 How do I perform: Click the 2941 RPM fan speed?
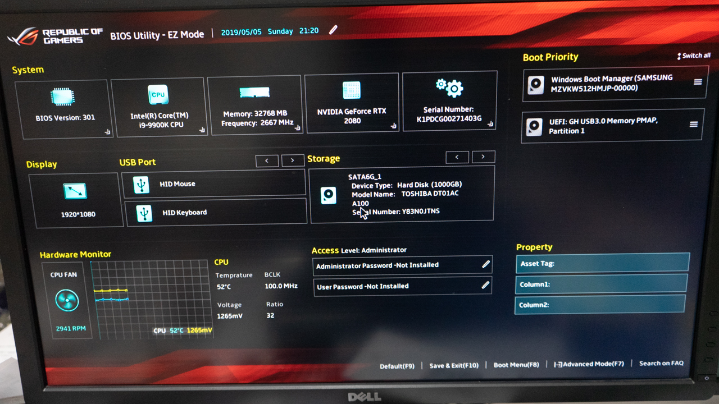click(x=71, y=328)
